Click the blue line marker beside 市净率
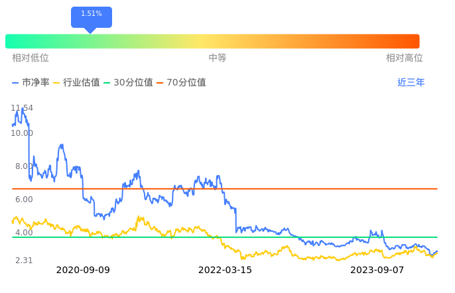This screenshot has height=293, width=455. pos(16,83)
